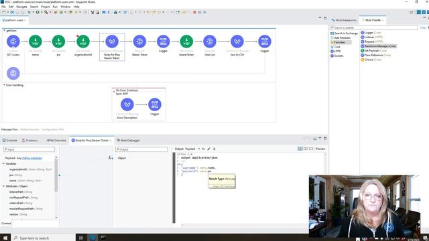Select the GET /users Listener node
The height and width of the screenshot is (241, 429).
pos(13,42)
